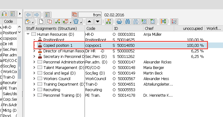223x117 pixels.
Task: Click the left panel list settings icon
Action: [13, 14]
